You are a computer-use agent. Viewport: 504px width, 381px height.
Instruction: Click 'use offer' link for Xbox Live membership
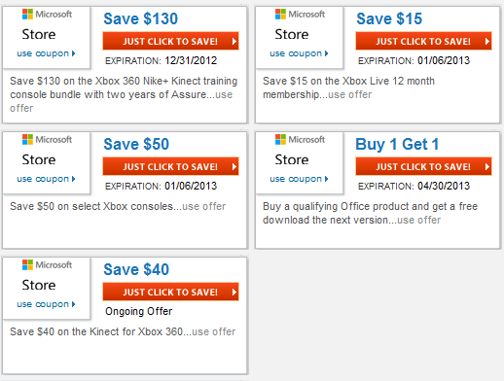tap(350, 94)
